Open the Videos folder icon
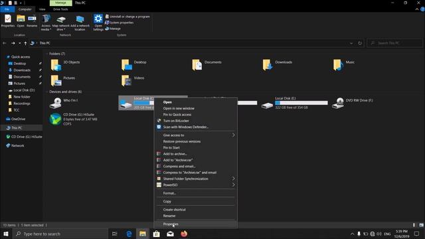 tap(127, 80)
